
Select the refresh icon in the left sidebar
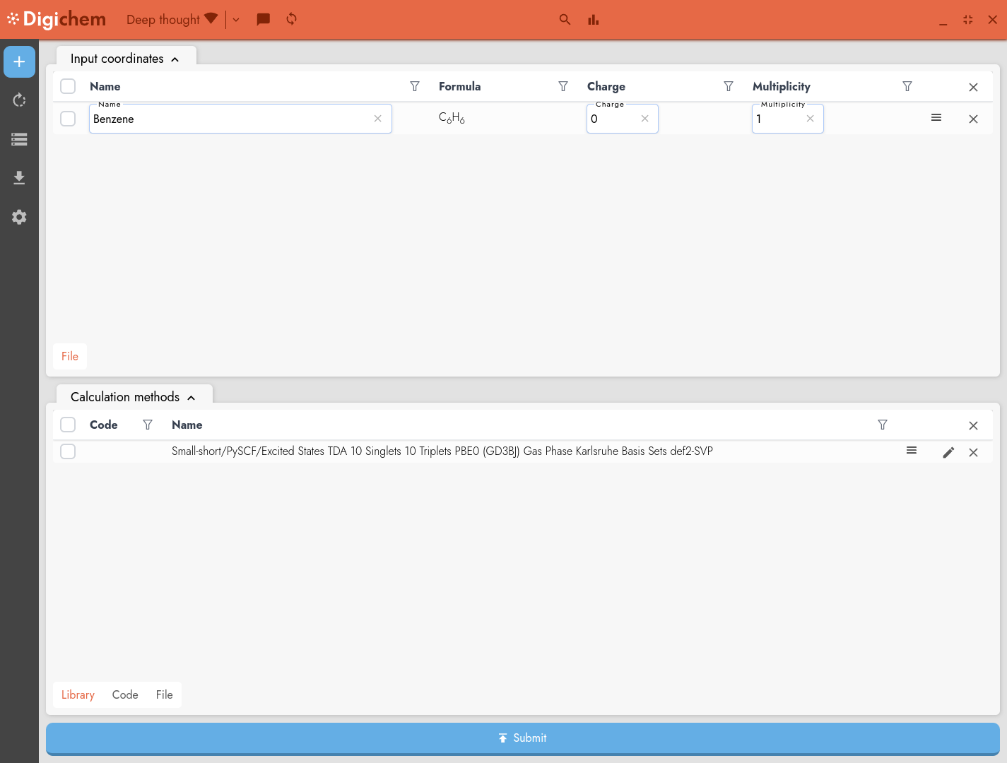19,100
